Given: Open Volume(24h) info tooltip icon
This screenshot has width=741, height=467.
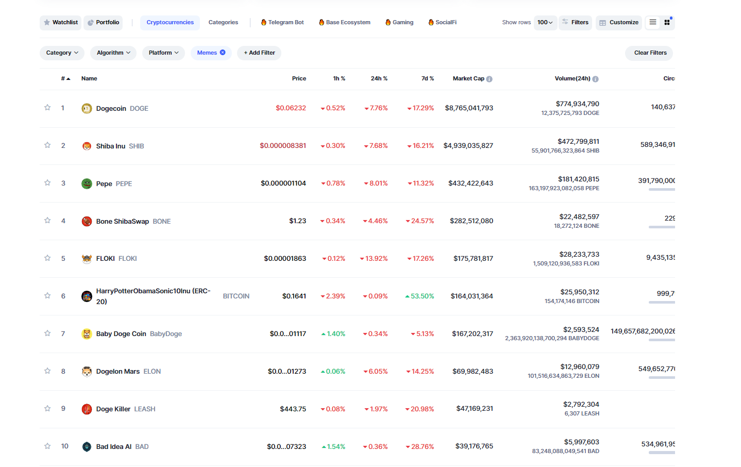Looking at the screenshot, I should coord(596,79).
